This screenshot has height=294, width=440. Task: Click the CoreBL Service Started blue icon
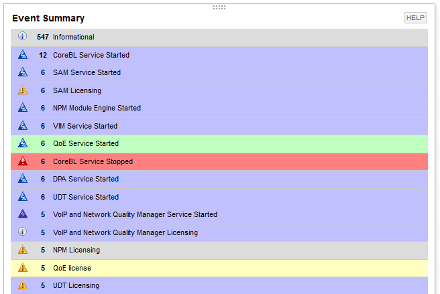click(x=23, y=55)
